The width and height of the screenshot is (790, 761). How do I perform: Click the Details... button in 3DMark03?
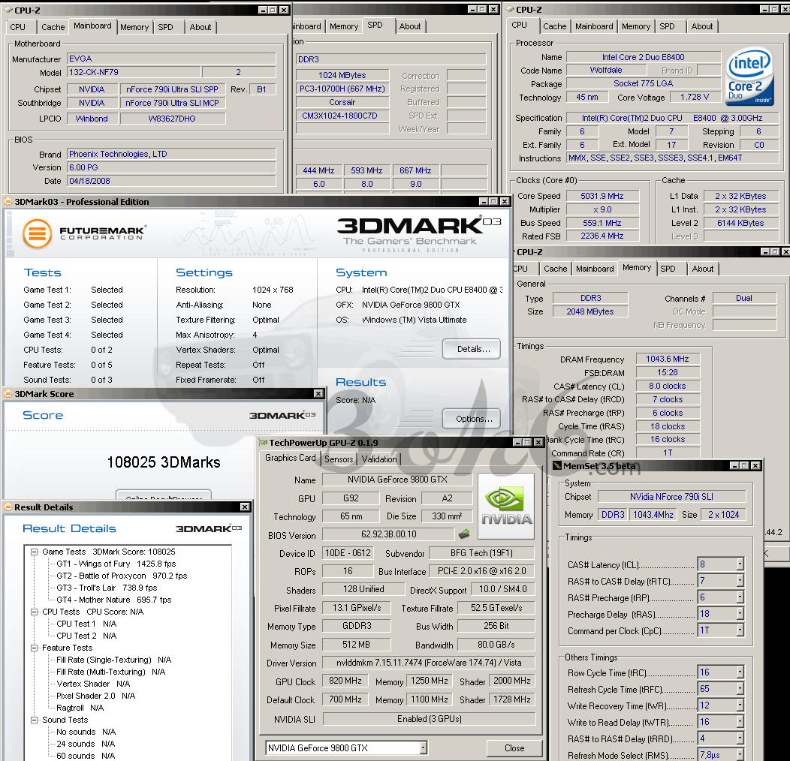(x=472, y=349)
